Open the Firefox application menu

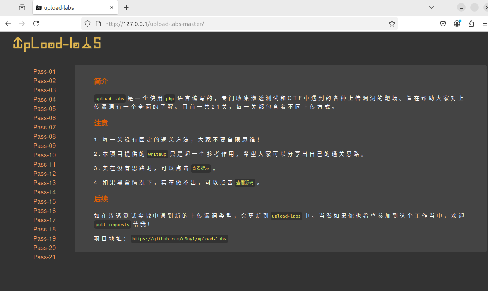tap(485, 24)
